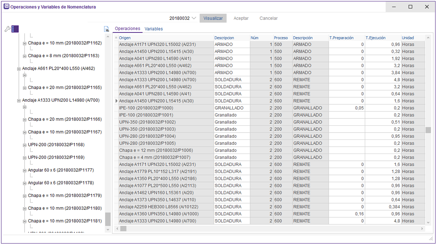Viewport: 437px width, 245px height.
Task: Click the table's vertical scrollbar thumb
Action: pyautogui.click(x=428, y=130)
